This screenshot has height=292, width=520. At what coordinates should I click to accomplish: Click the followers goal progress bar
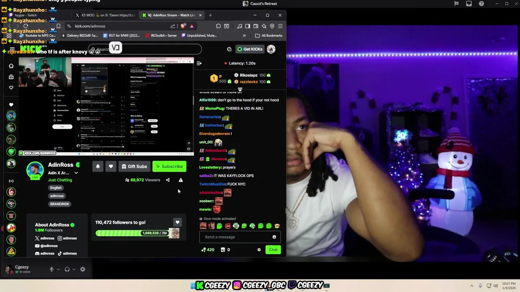[137, 233]
